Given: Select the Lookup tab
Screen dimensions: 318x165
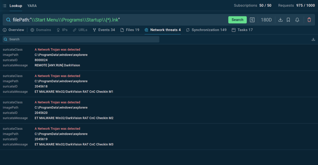Looking at the screenshot, I should point(16,6).
